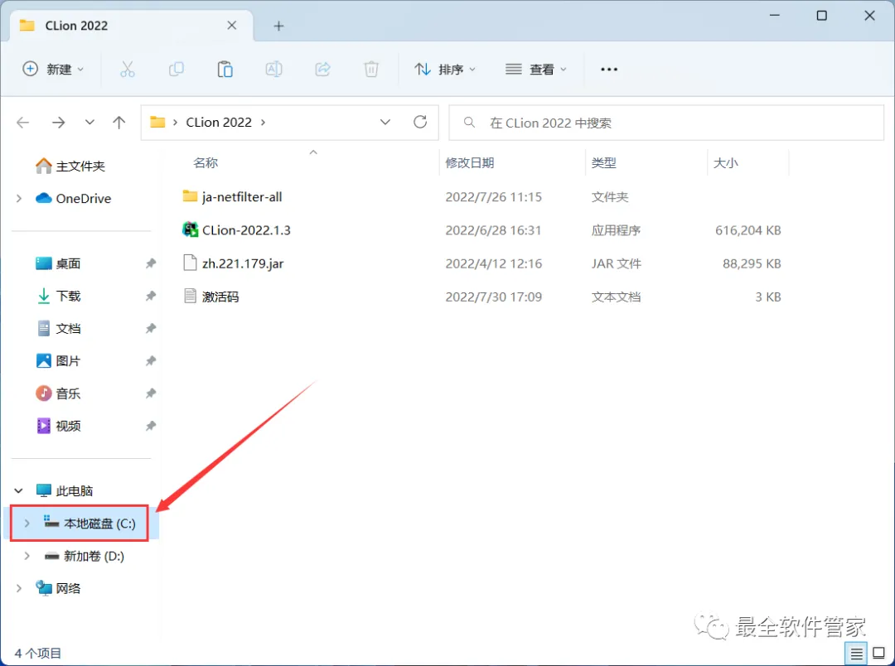Screen dimensions: 895x666
Task: Unpin 音乐 using its pin icon
Action: pyautogui.click(x=151, y=393)
